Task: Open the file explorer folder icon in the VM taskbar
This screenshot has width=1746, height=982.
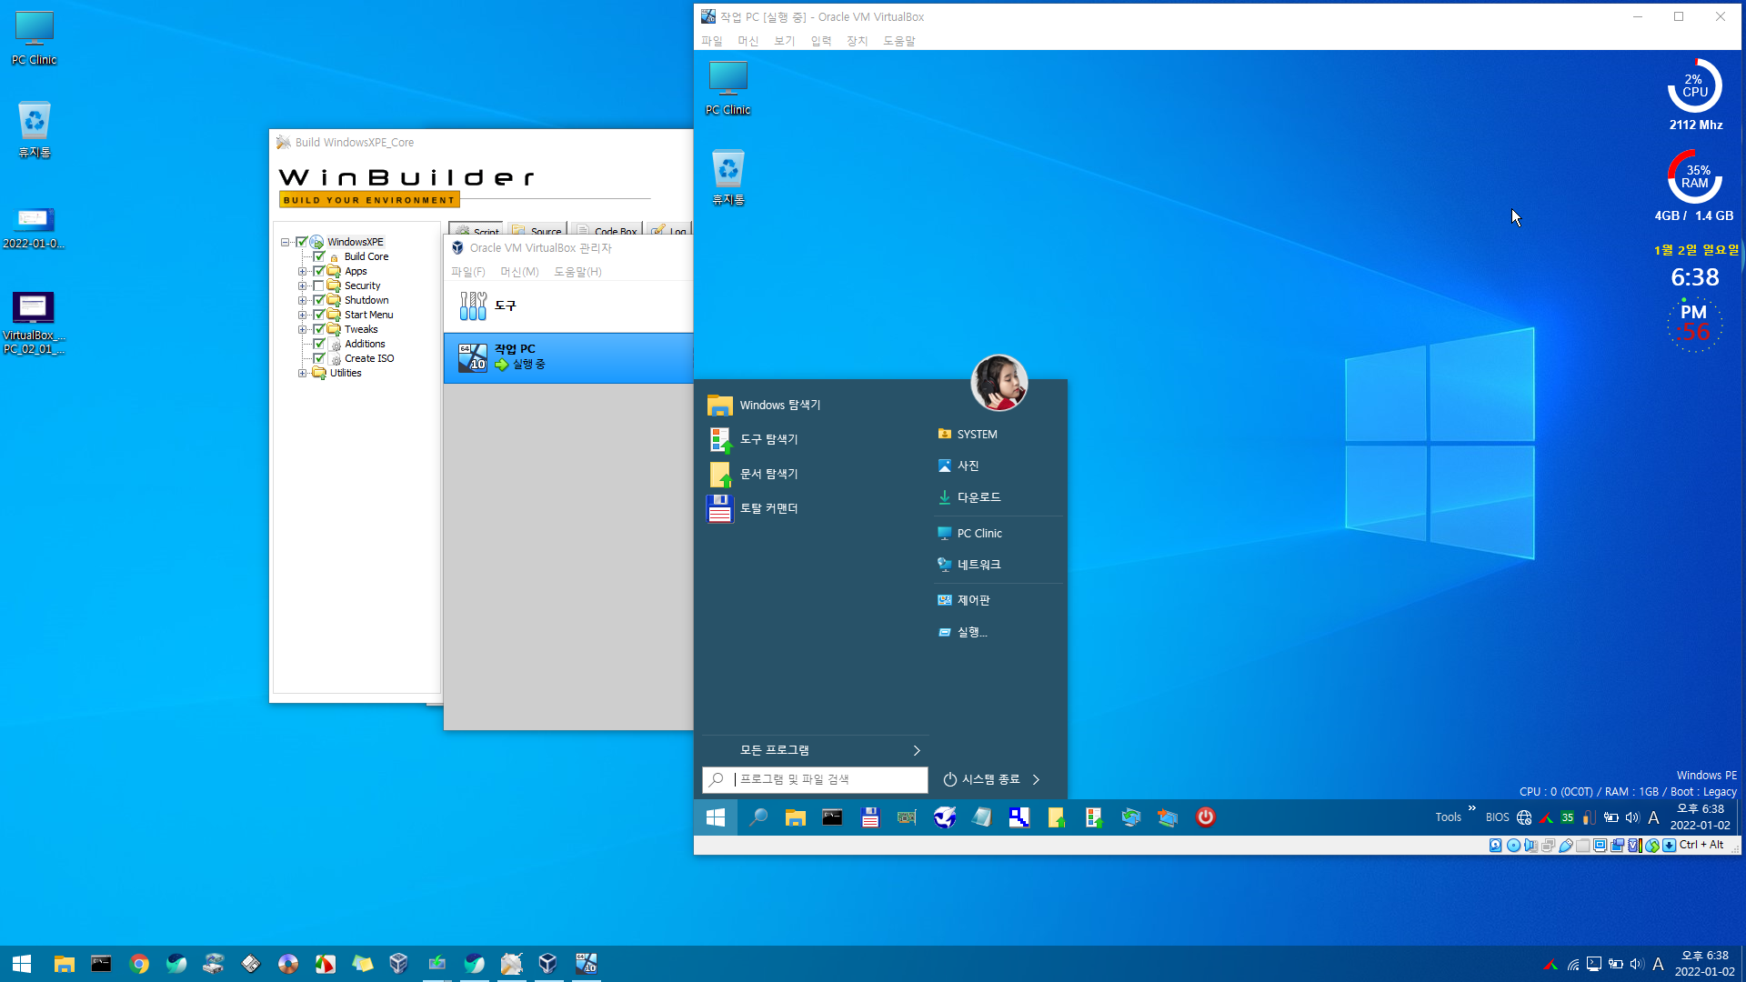Action: click(796, 817)
